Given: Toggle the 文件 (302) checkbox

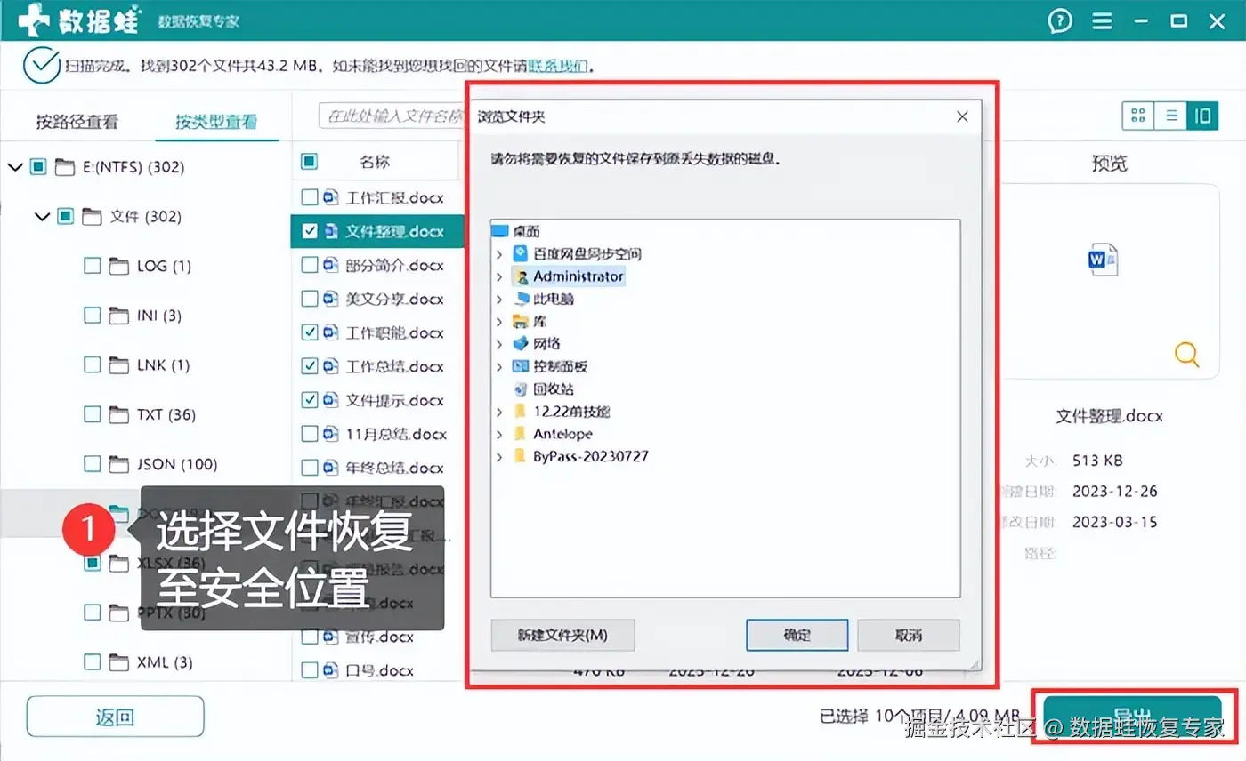Looking at the screenshot, I should pyautogui.click(x=65, y=216).
